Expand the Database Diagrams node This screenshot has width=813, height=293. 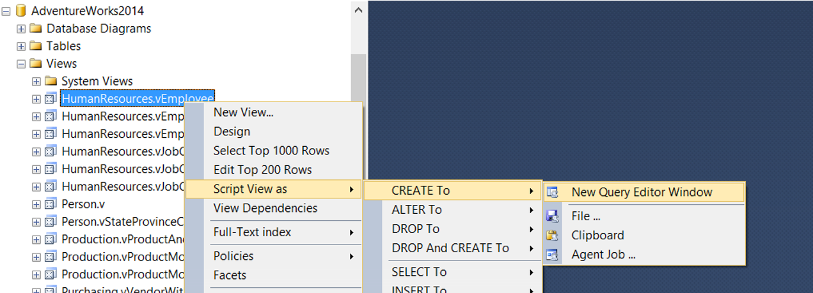[21, 29]
